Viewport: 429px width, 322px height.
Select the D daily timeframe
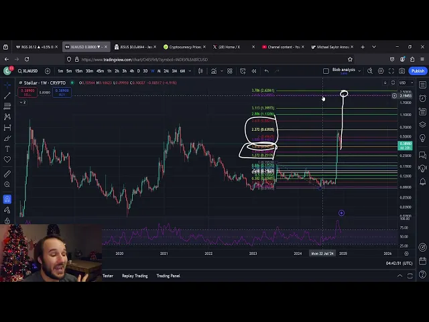[139, 71]
